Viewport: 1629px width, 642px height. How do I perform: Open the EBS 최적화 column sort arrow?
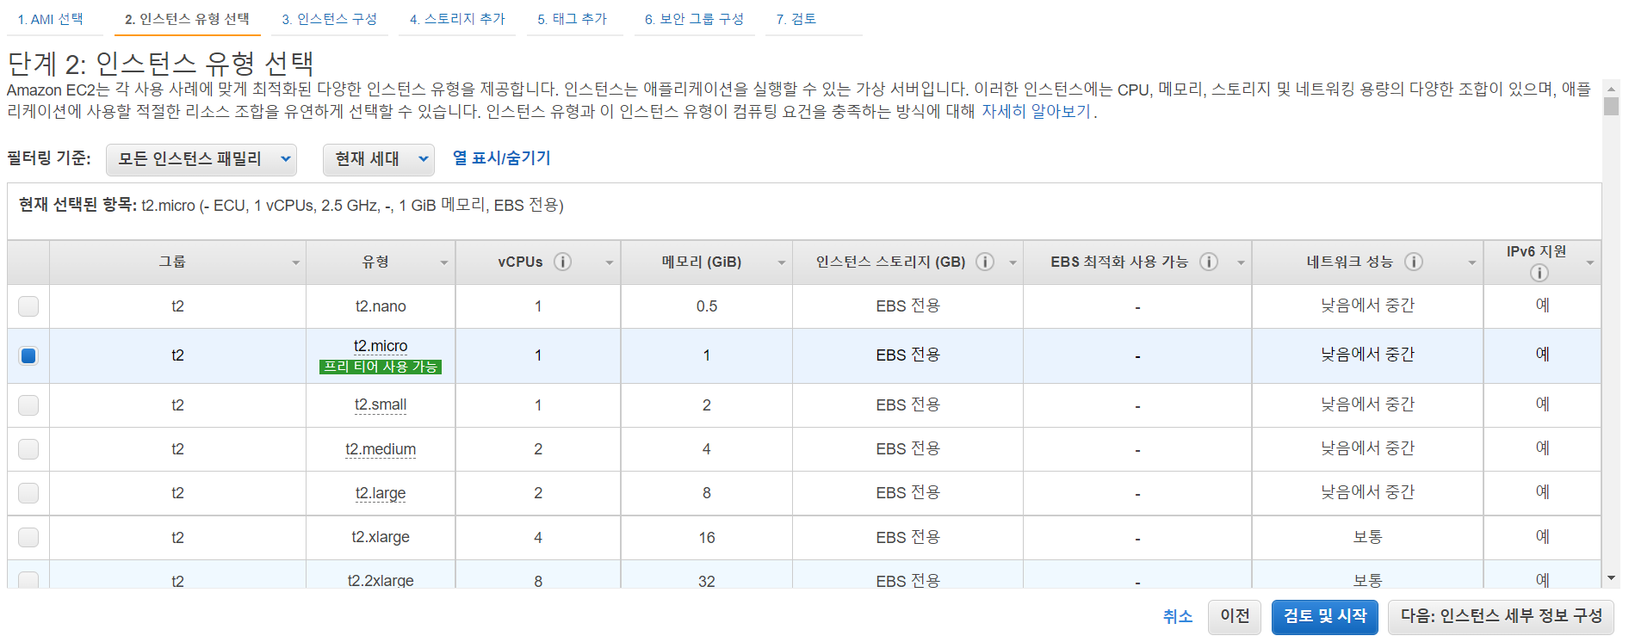pyautogui.click(x=1241, y=263)
